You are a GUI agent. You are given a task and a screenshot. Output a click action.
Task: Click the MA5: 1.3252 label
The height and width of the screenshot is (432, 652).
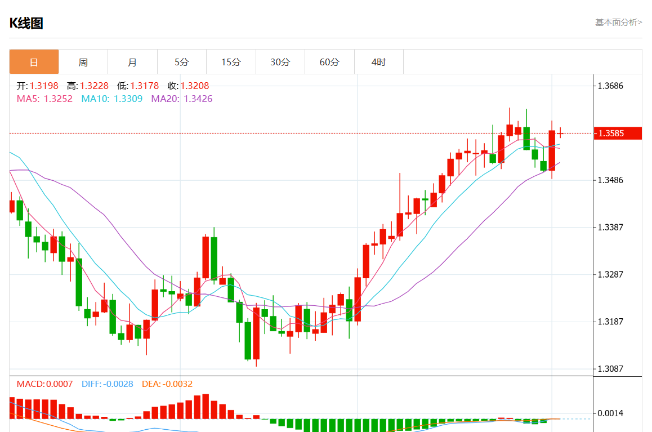pyautogui.click(x=44, y=99)
